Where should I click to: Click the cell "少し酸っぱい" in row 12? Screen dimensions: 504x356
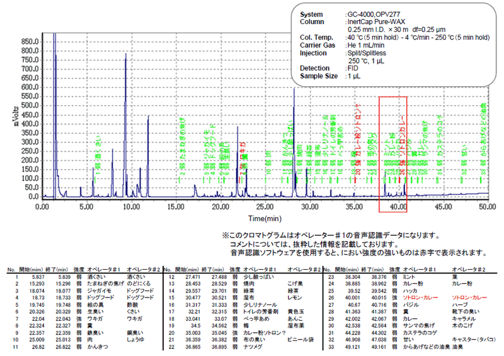click(x=259, y=277)
